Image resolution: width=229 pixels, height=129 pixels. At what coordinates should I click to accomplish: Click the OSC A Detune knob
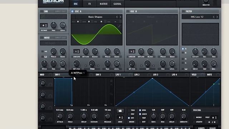tap(86, 51)
